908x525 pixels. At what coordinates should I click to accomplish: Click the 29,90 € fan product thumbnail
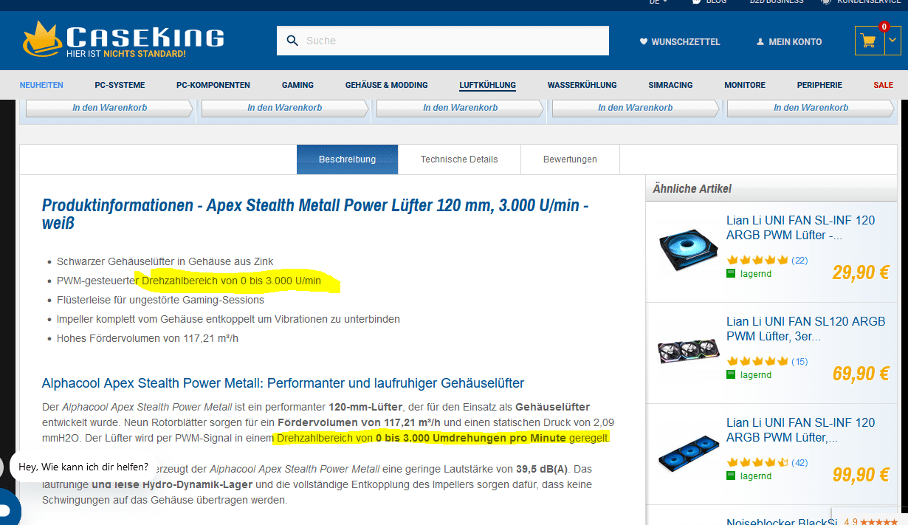688,250
